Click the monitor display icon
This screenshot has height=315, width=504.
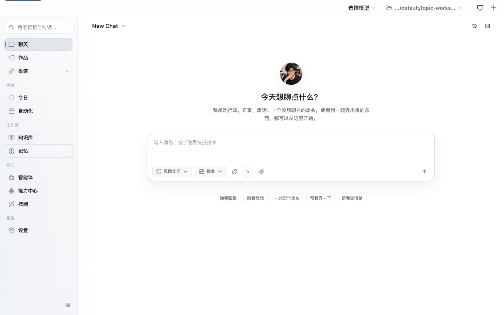[480, 8]
